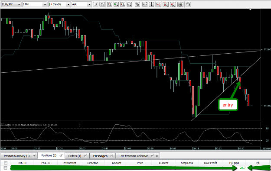Undock the Position Summary tab
Screen dimensions: 271x171
click(x=34, y=156)
